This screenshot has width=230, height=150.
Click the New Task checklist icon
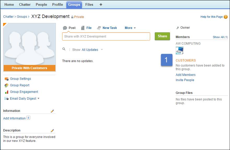[99, 28]
